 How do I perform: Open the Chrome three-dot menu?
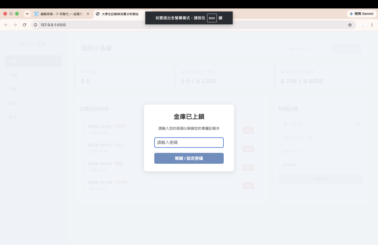[372, 25]
